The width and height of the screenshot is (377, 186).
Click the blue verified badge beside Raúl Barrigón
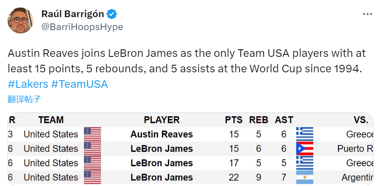pos(112,14)
